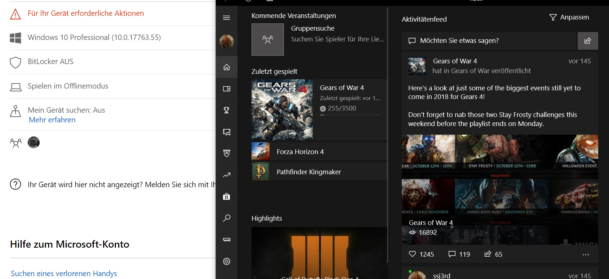Click the Gears of War 4 post avatar
This screenshot has height=279, width=609.
417,66
